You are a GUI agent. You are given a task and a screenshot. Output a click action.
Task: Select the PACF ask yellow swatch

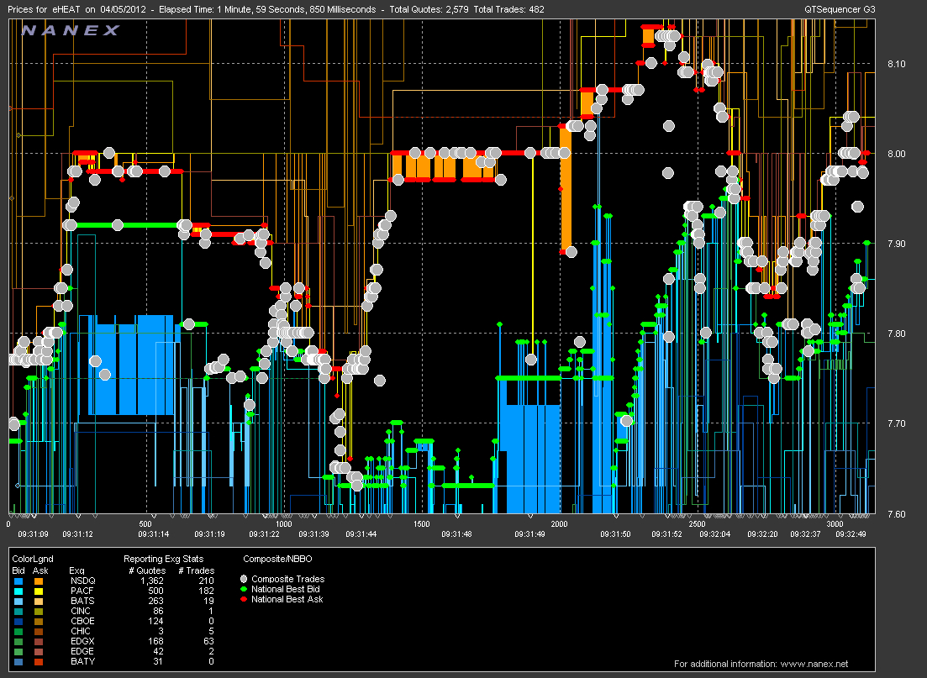(38, 591)
